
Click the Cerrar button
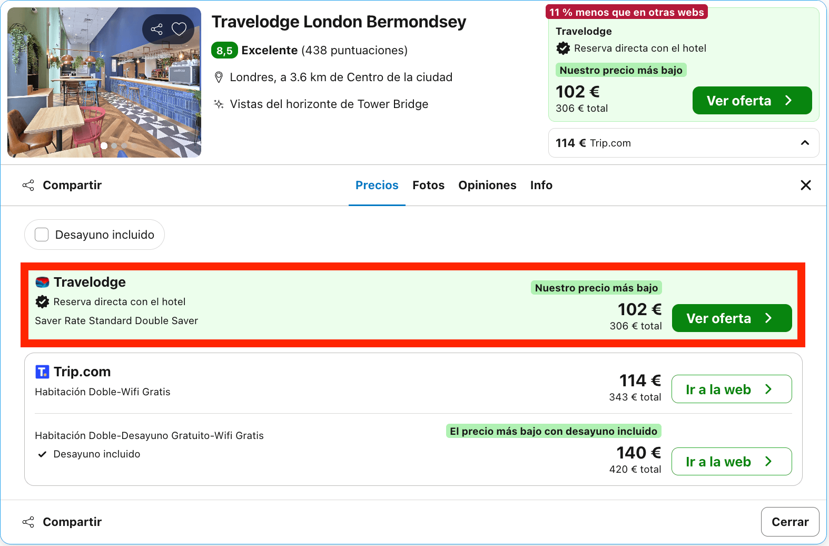click(790, 522)
